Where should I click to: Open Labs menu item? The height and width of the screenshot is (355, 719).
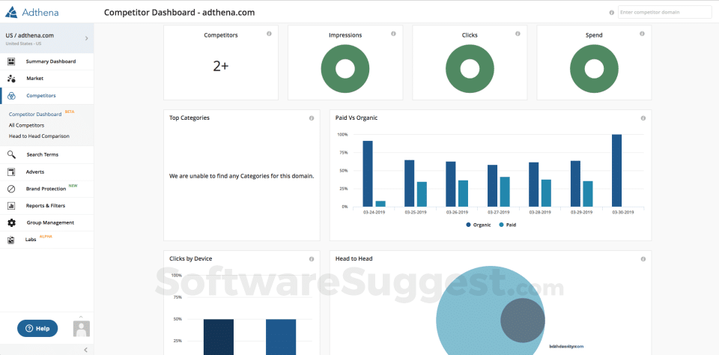tap(46, 240)
